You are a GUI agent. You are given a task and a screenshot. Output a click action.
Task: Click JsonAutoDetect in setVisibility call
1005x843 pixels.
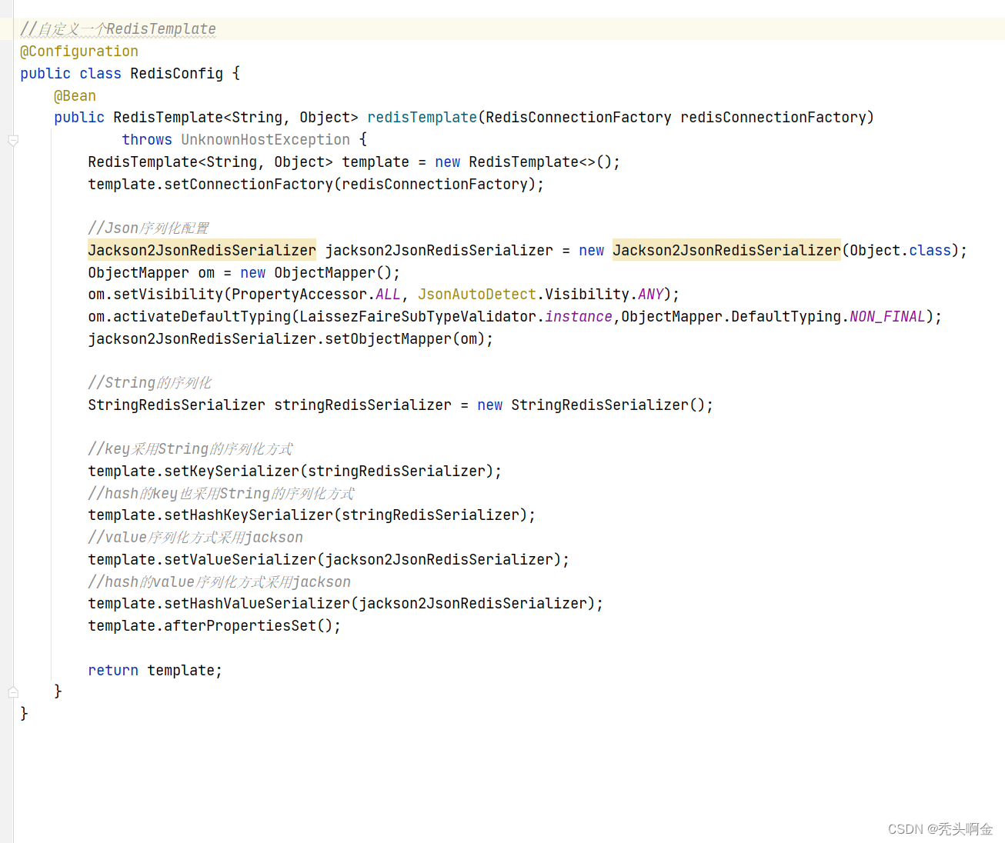click(x=477, y=295)
